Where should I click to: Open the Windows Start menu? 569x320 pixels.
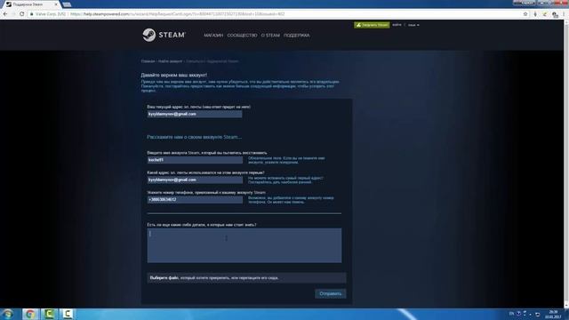click(x=8, y=314)
